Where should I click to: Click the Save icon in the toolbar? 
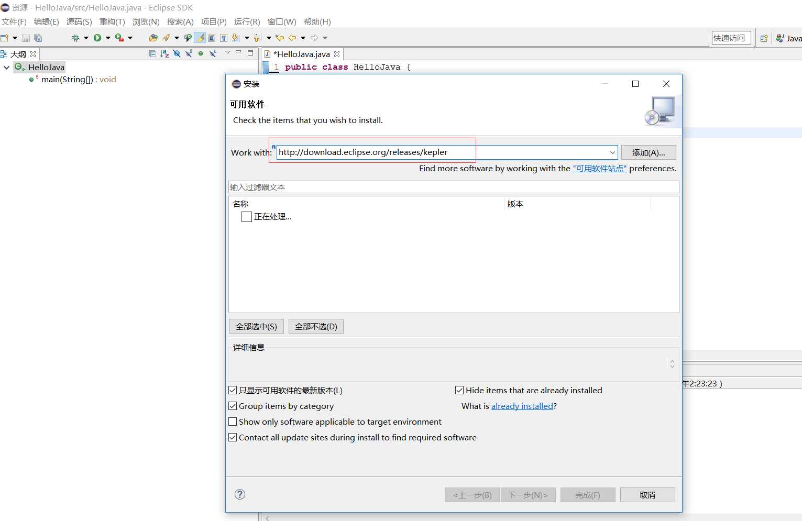pyautogui.click(x=26, y=38)
